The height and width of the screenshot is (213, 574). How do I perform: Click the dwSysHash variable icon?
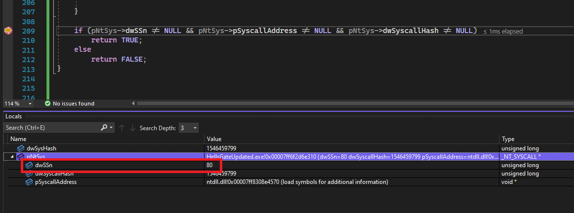point(21,148)
